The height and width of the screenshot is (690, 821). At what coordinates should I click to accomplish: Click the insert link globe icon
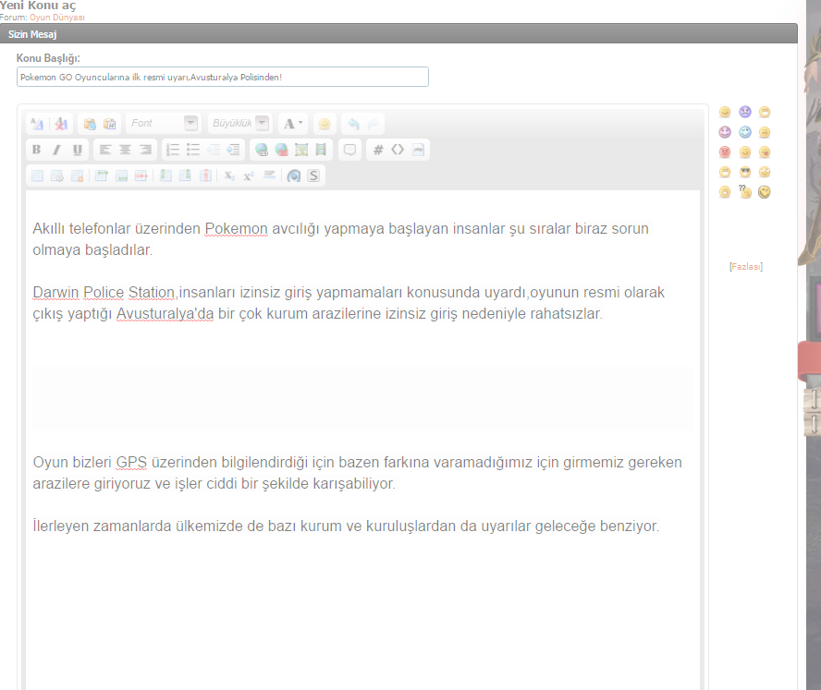[x=262, y=150]
